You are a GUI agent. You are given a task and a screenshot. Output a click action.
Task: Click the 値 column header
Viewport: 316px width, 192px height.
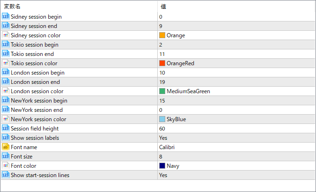(x=163, y=7)
